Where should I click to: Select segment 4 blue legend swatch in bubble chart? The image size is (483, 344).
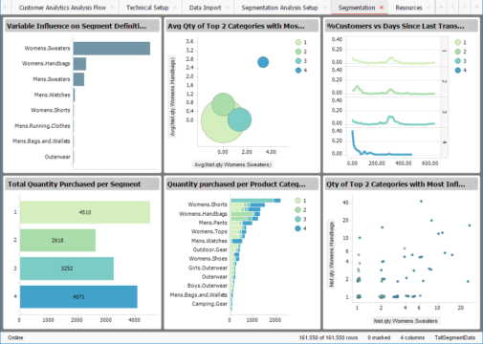[298, 70]
